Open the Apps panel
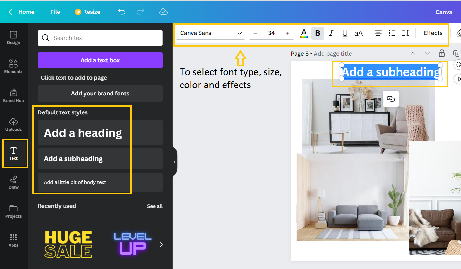The height and width of the screenshot is (269, 461). (x=13, y=240)
